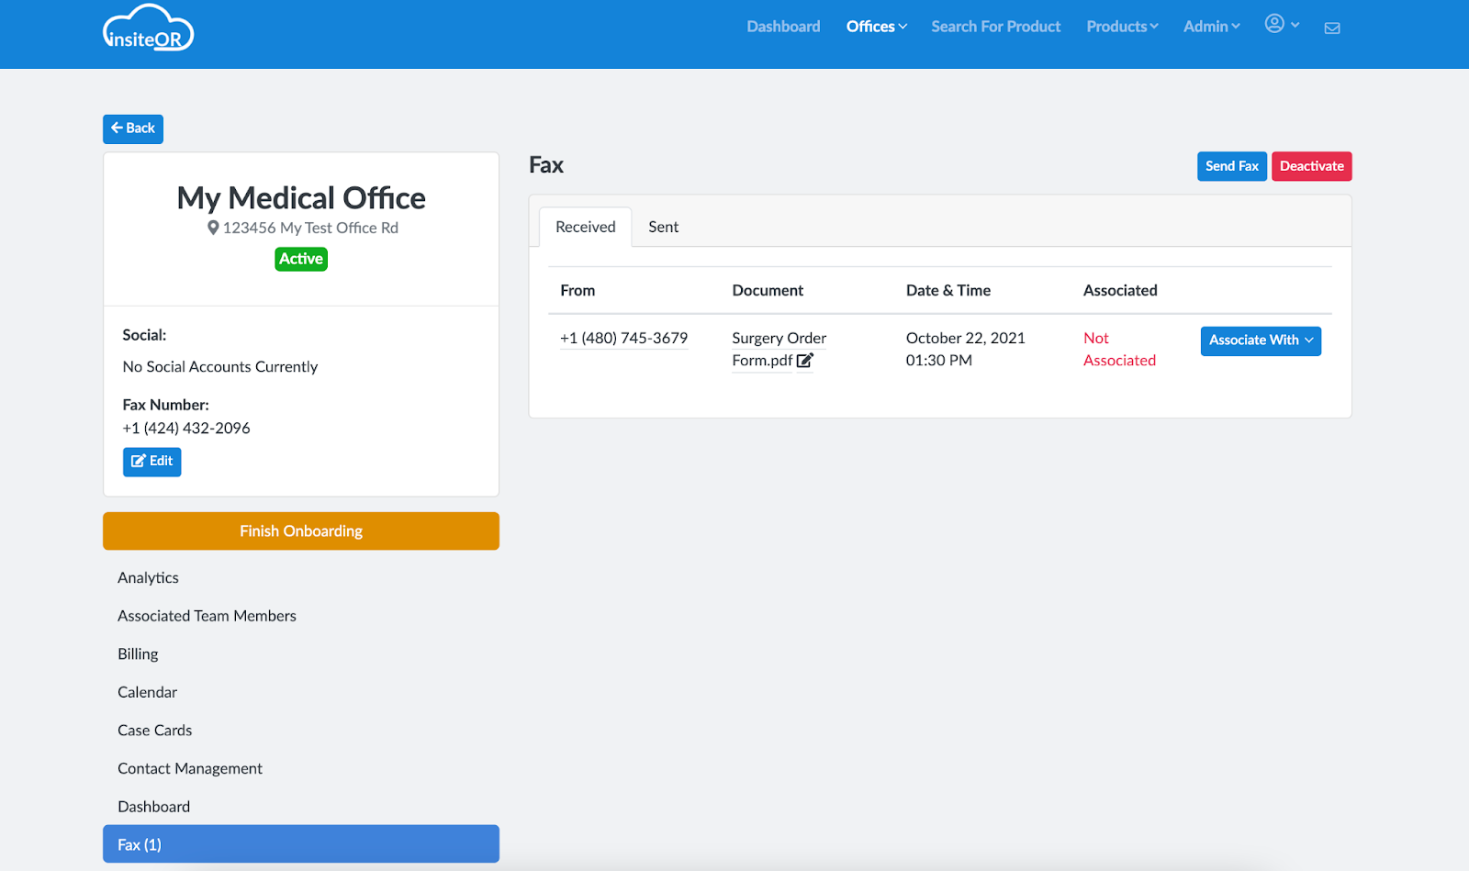The height and width of the screenshot is (871, 1469).
Task: Click the No Social Accounts Currently text
Action: tap(220, 366)
